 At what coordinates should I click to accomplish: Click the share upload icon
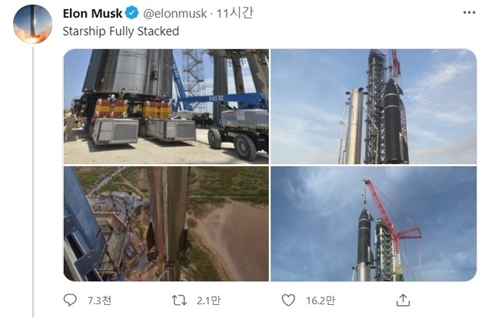tap(403, 300)
